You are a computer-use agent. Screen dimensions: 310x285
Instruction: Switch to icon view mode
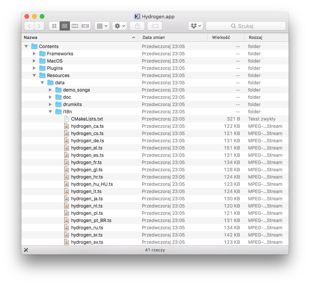click(x=54, y=26)
